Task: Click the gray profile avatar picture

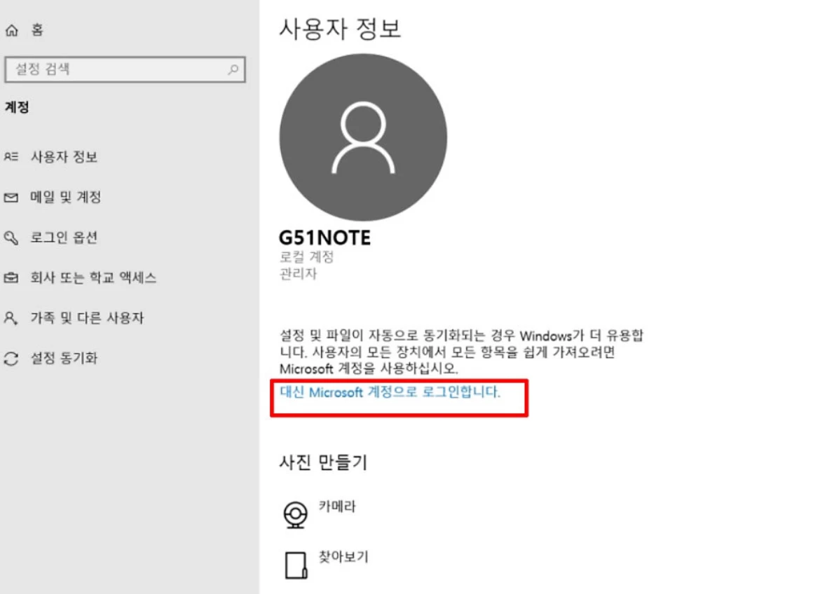Action: 363,137
